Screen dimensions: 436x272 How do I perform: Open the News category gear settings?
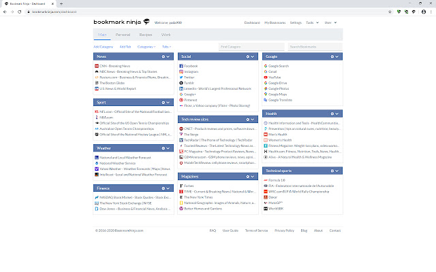point(163,56)
